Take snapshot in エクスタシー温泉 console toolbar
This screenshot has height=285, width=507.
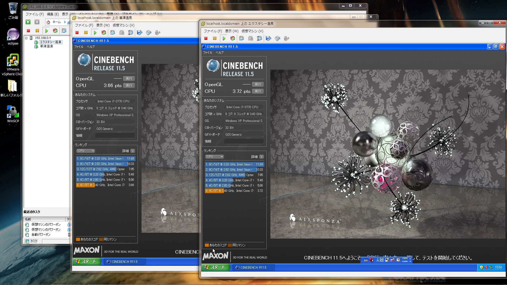(241, 39)
